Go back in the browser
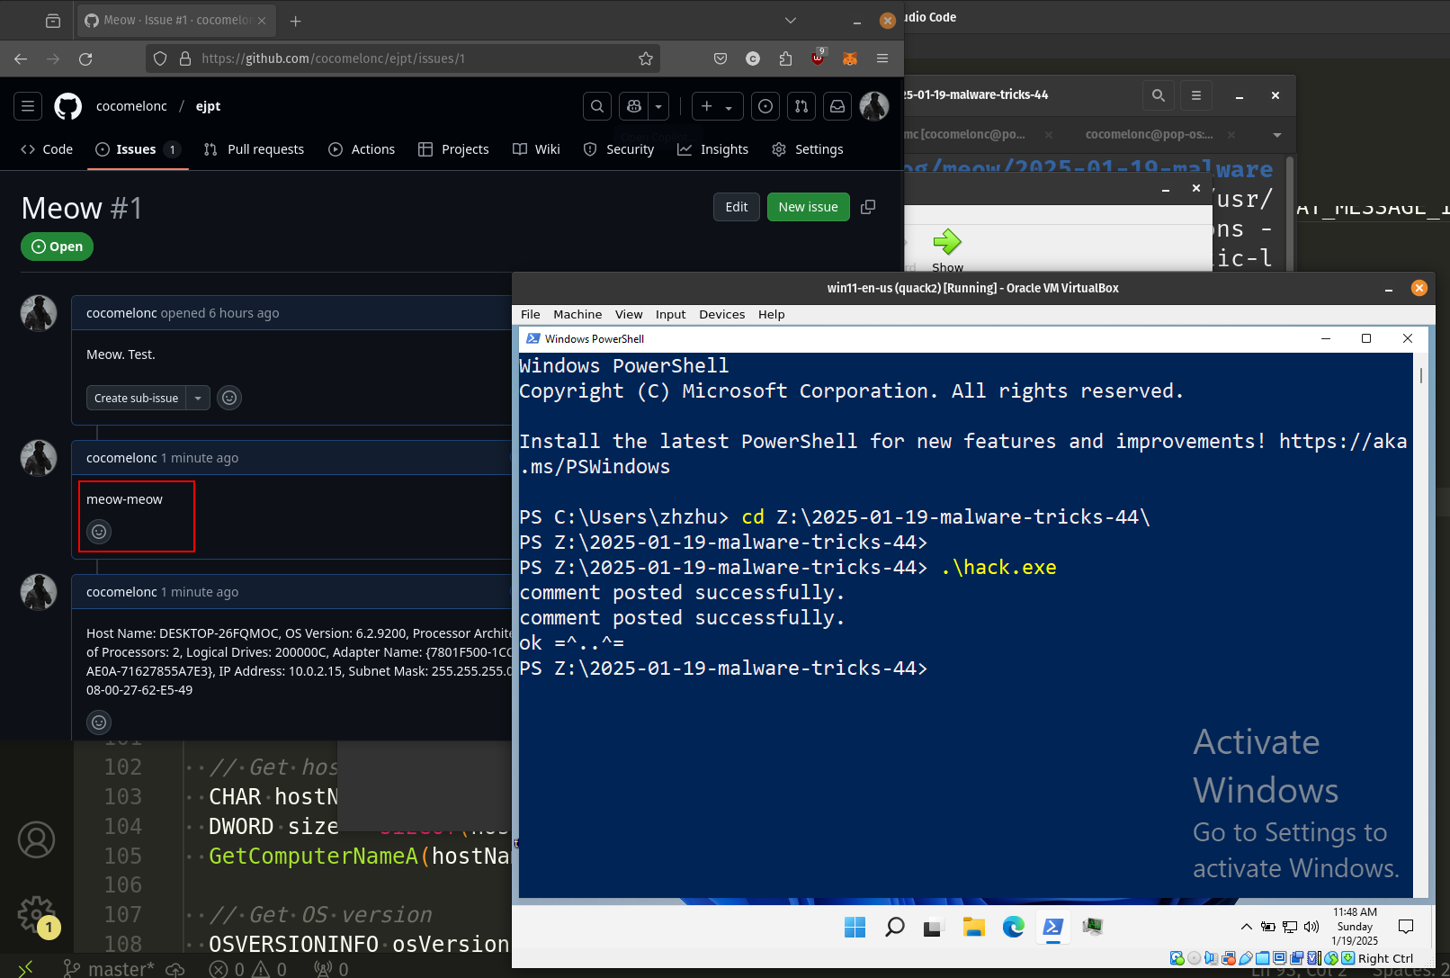 click(x=21, y=58)
